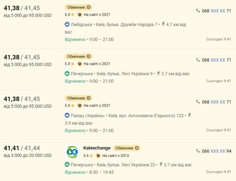
Task: Click phone icon next to 066 number
Action: pos(198,151)
